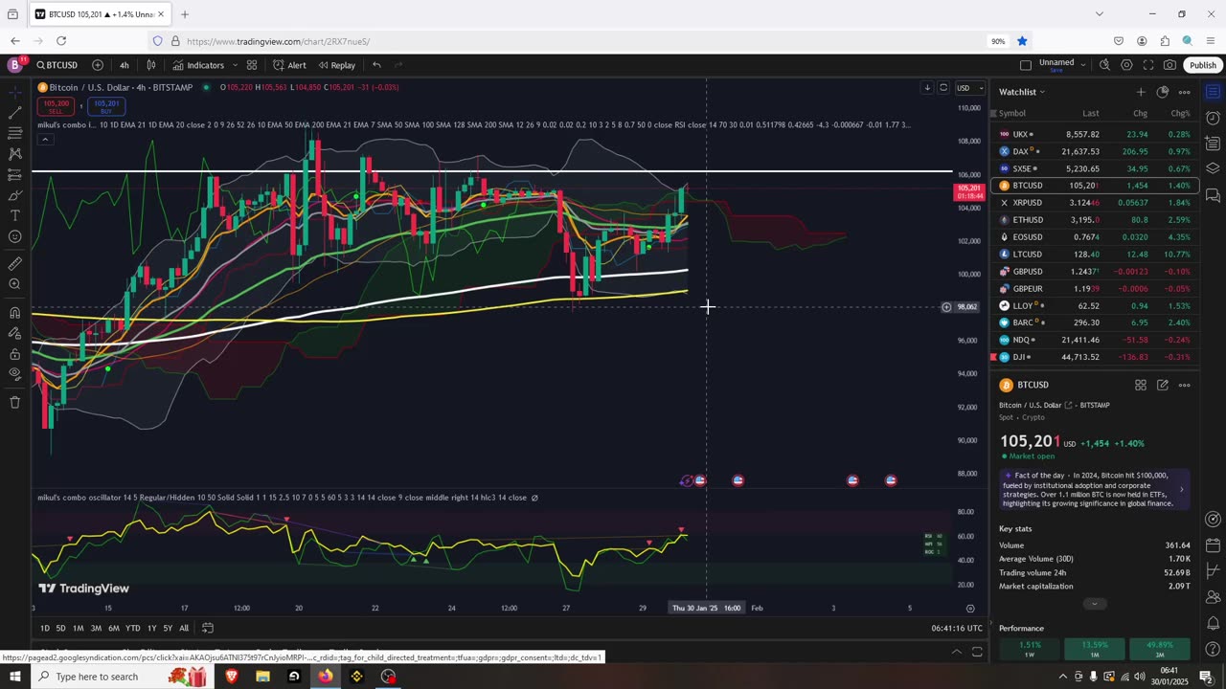Viewport: 1226px width, 689px height.
Task: Select NDQ row in watchlist
Action: pos(1095,340)
